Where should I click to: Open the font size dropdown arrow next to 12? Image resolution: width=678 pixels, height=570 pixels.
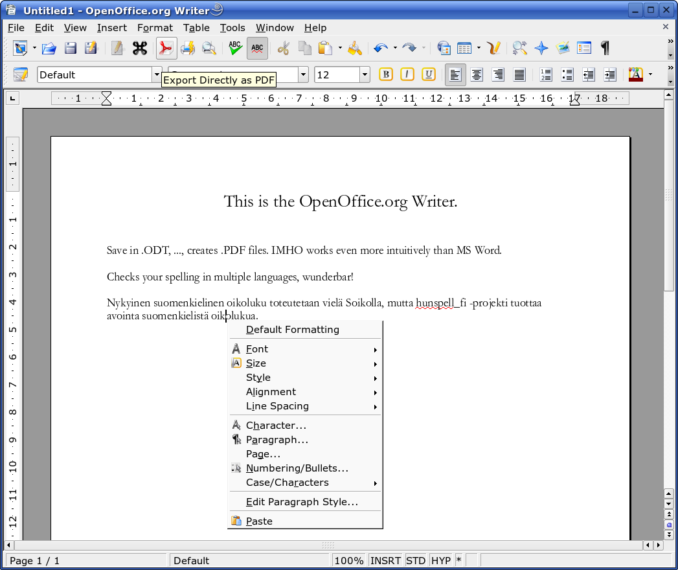coord(365,75)
